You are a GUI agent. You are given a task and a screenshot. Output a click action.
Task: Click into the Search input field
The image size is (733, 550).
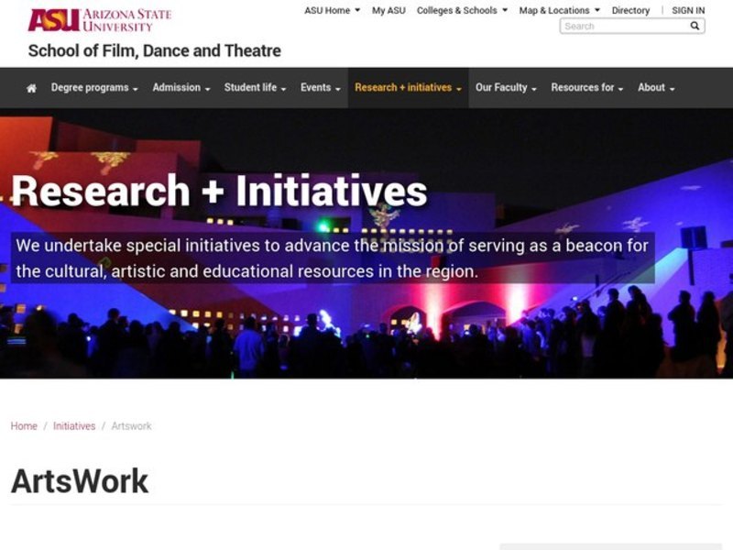coord(623,27)
